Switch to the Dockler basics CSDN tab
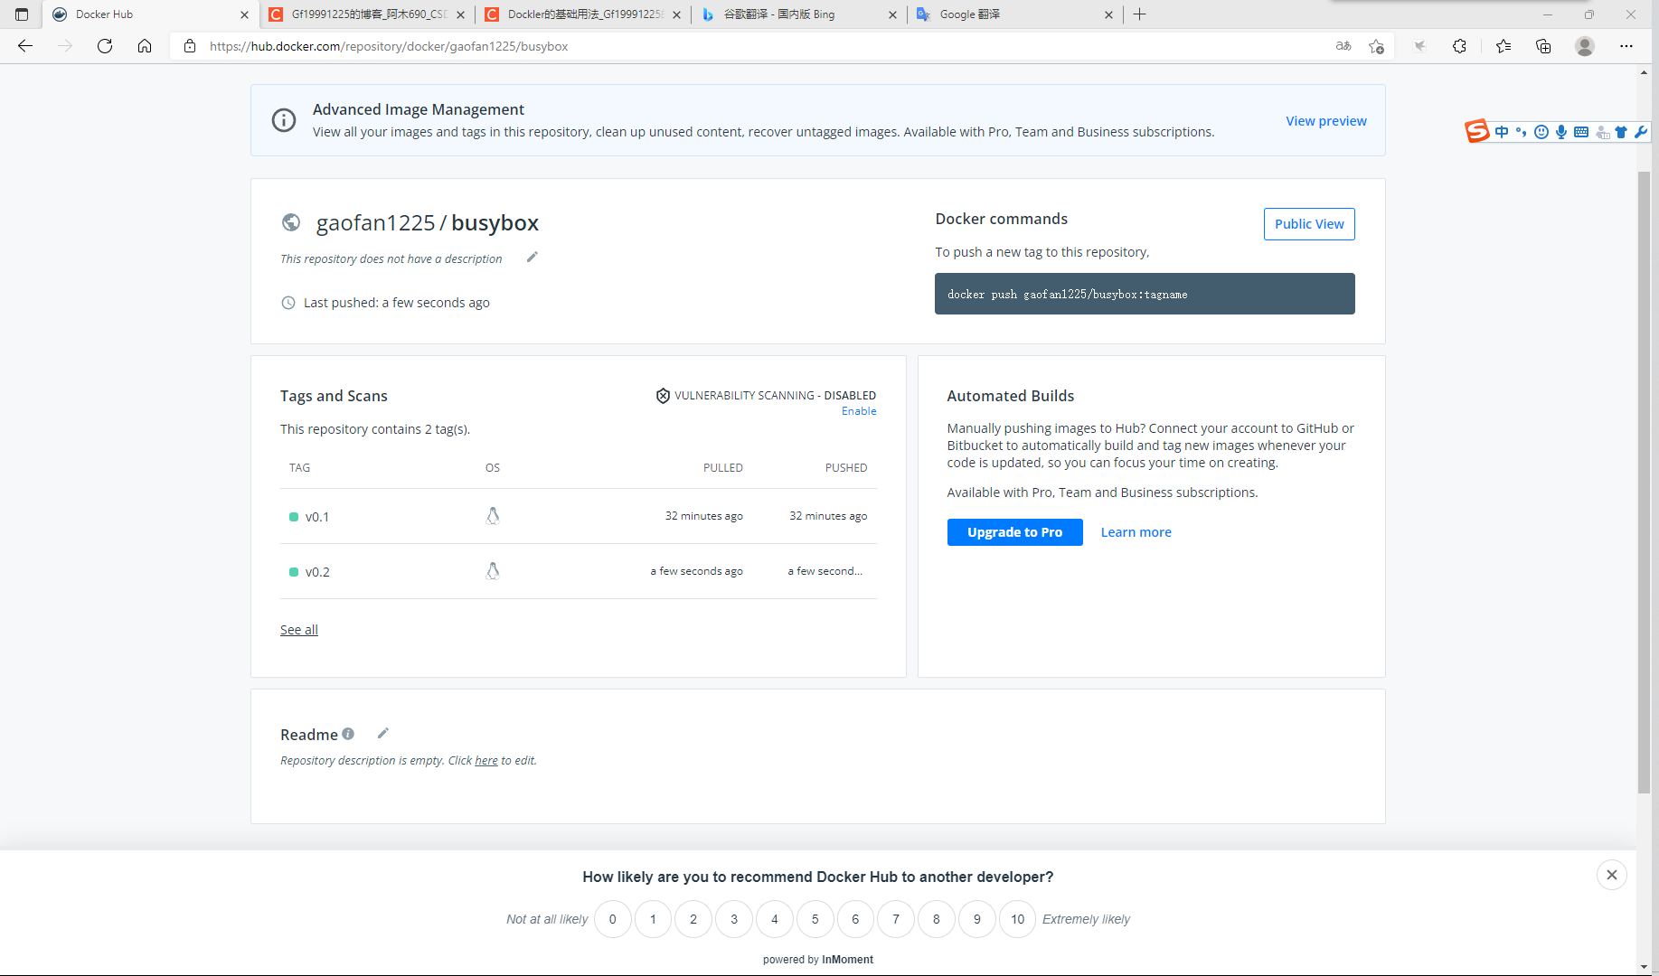The height and width of the screenshot is (976, 1659). click(x=583, y=14)
